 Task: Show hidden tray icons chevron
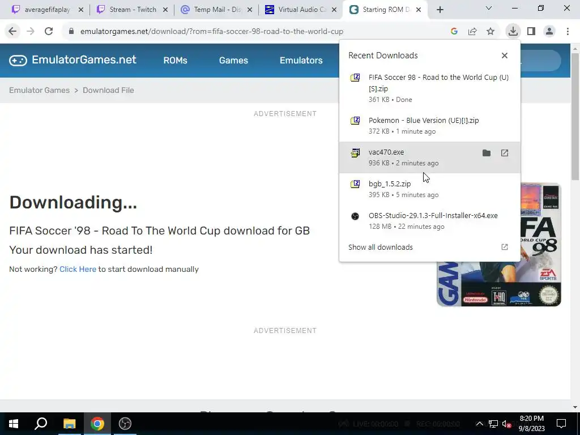[479, 424]
